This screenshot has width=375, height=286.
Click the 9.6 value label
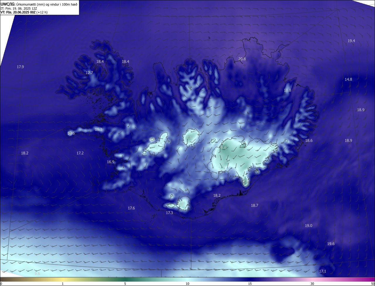click(37, 274)
